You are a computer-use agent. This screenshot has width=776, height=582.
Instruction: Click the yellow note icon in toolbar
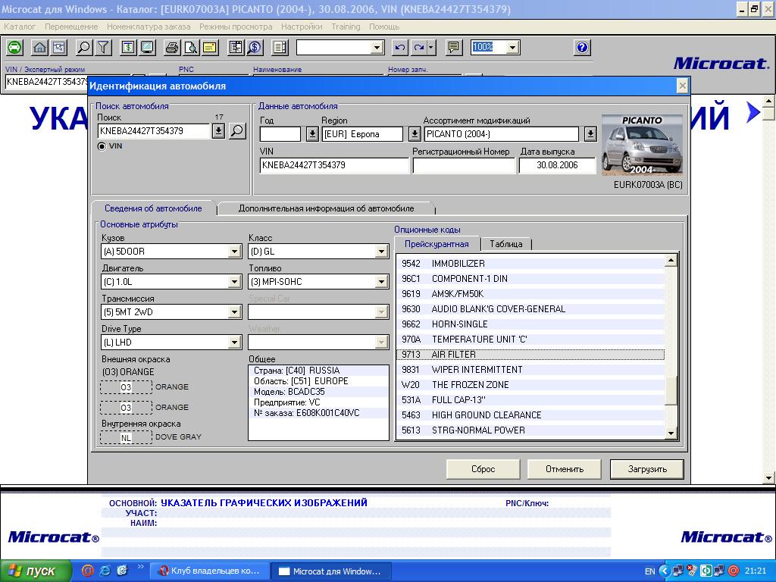coord(209,48)
